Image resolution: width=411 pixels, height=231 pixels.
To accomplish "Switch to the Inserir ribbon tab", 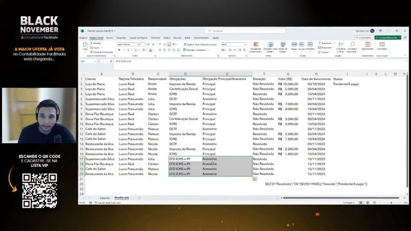I will click(110, 38).
